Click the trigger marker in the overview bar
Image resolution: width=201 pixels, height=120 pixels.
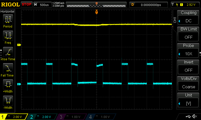pyautogui.click(x=96, y=3)
